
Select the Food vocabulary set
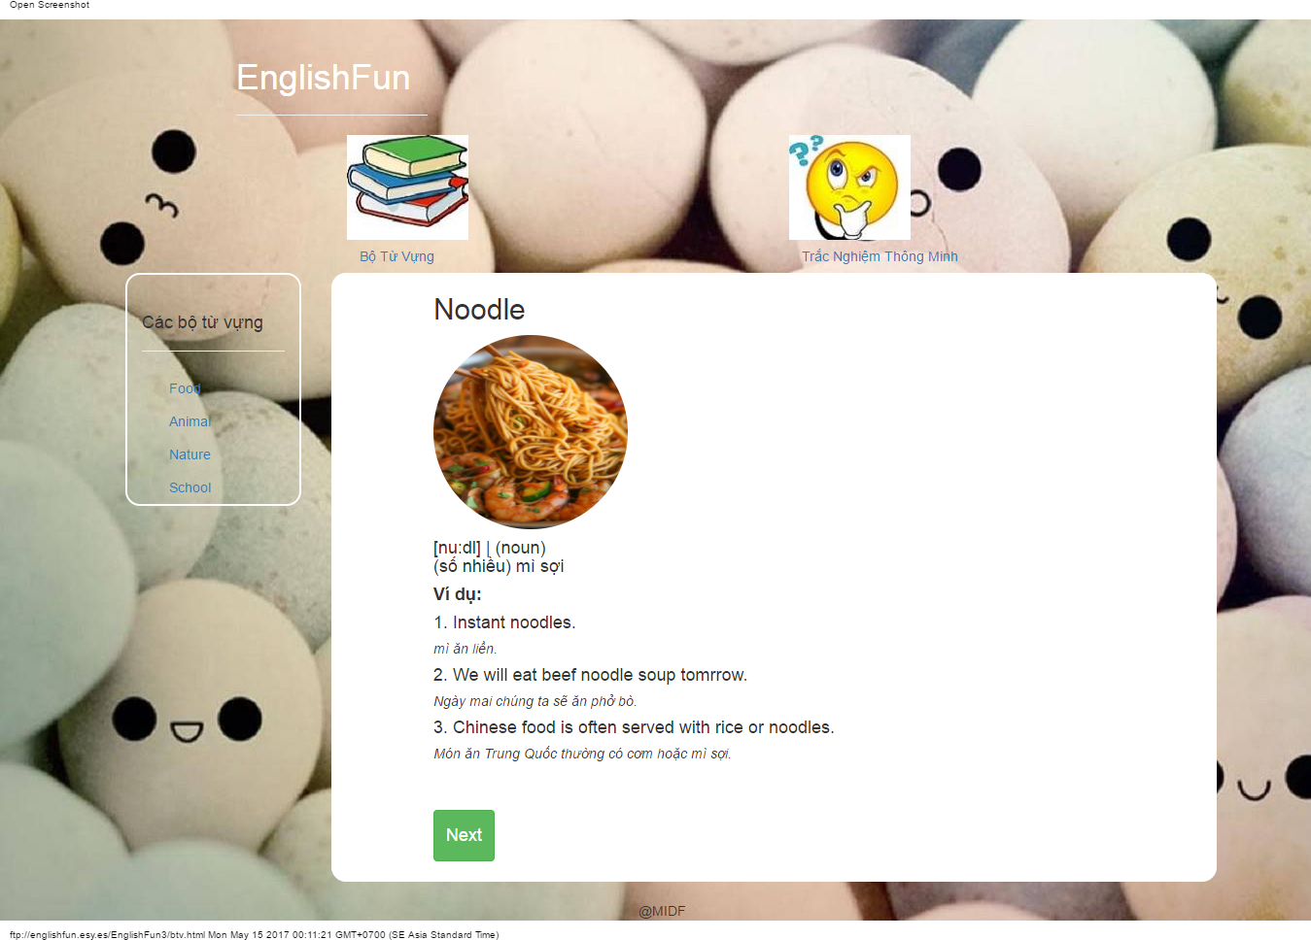(x=185, y=388)
